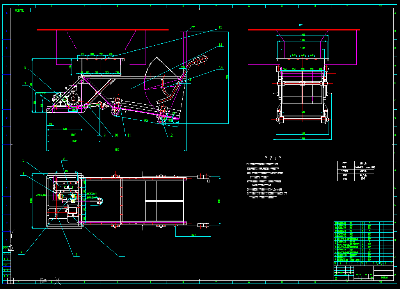Click callout number 7 left of the side view

(x=25, y=84)
